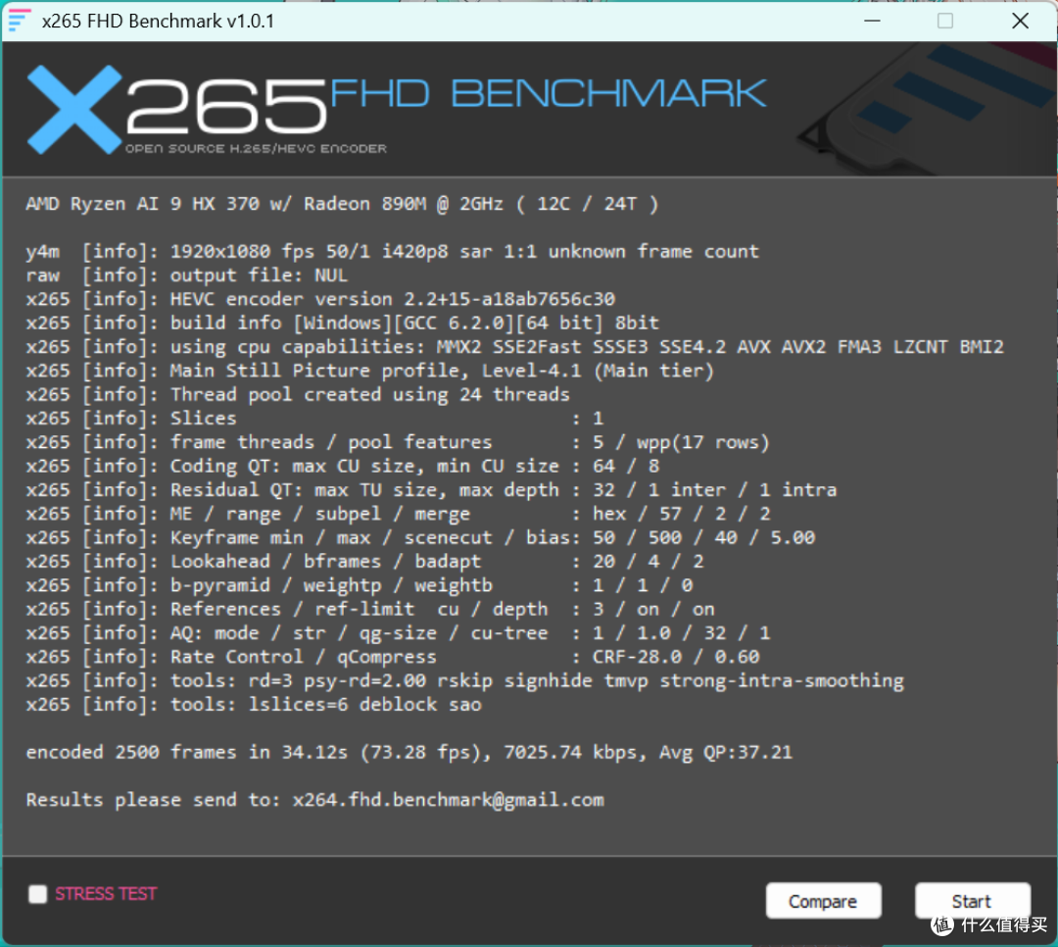Close the x265 FHD Benchmark window

tap(1020, 21)
